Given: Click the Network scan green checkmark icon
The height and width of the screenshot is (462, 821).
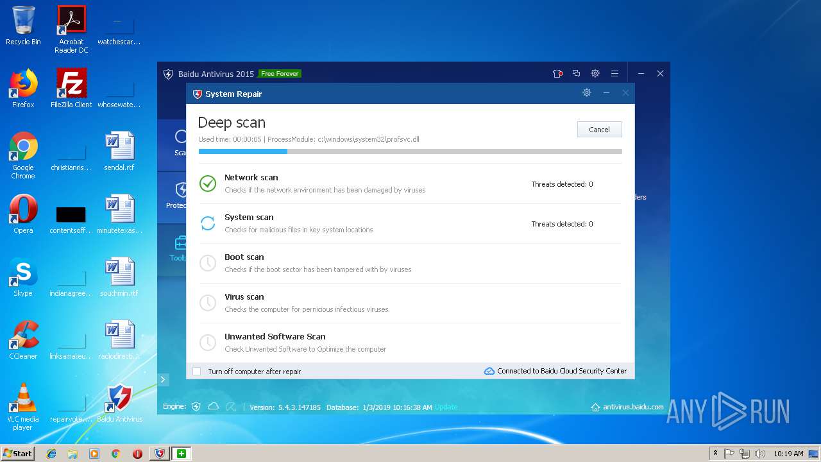Looking at the screenshot, I should coord(208,184).
